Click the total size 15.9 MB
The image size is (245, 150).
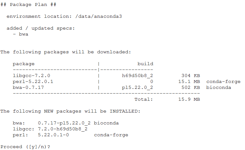(x=190, y=99)
